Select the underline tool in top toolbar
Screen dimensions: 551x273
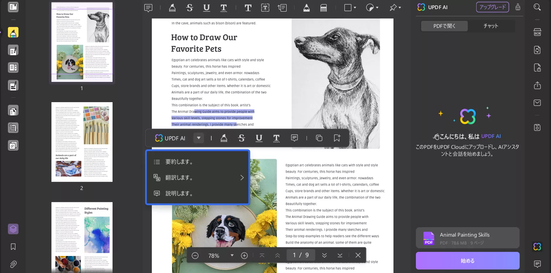[x=207, y=8]
